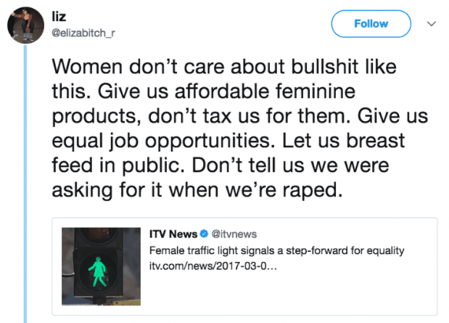
Task: Click the green female pedestrian figure
Action: tap(98, 271)
